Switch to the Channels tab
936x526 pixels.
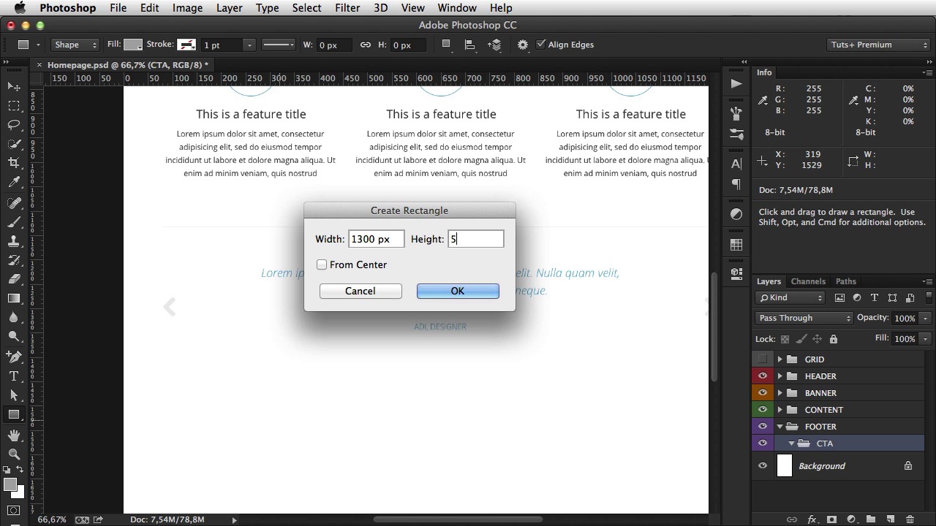tap(808, 281)
